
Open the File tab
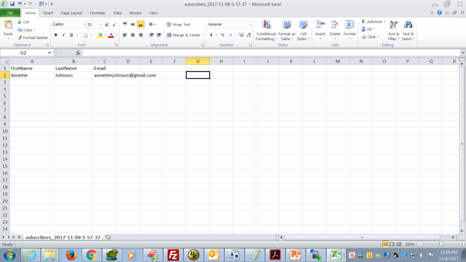pyautogui.click(x=10, y=13)
